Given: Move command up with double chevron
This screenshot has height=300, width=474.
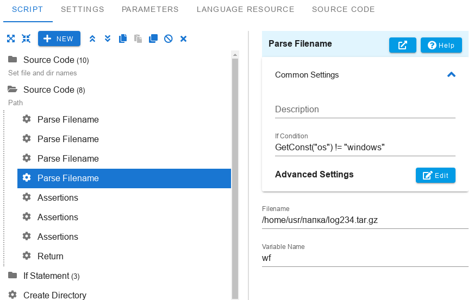Looking at the screenshot, I should click(x=92, y=39).
